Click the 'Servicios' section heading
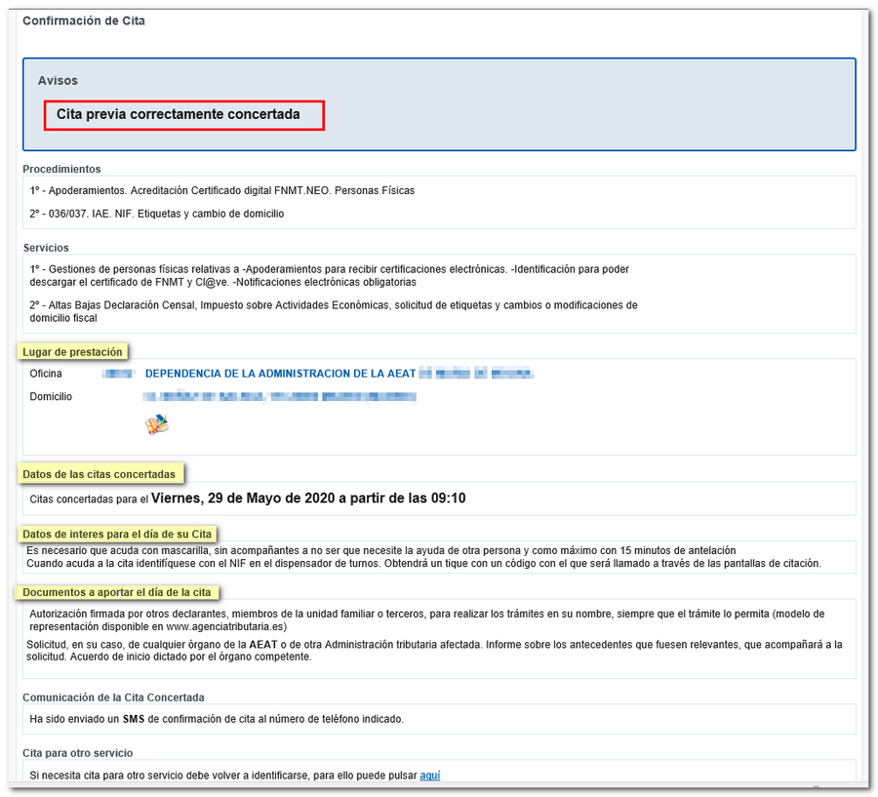Screen dimensions: 878x797 [x=46, y=248]
